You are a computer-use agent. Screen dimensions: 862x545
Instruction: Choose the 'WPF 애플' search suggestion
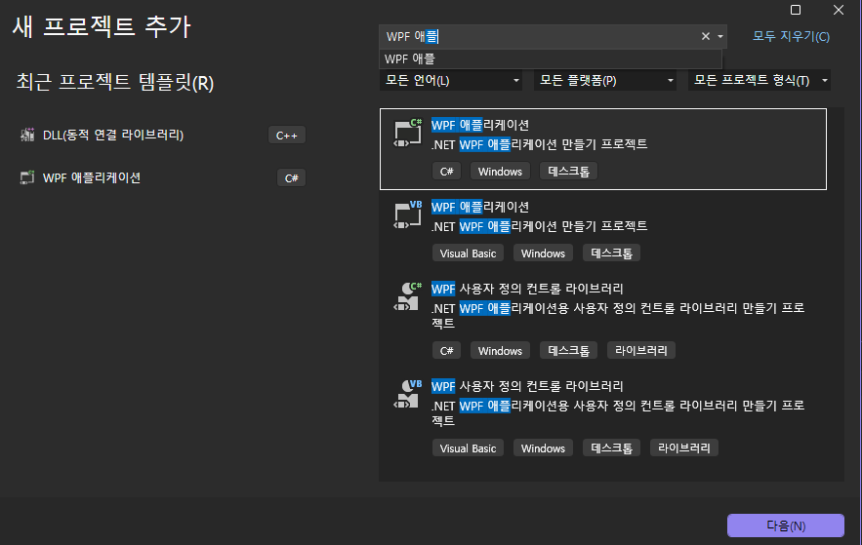[x=551, y=58]
